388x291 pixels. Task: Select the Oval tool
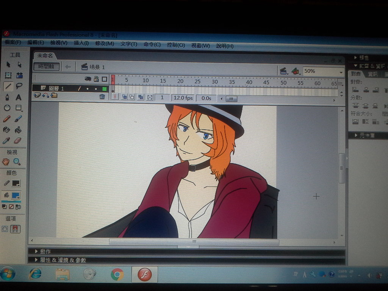tap(7, 108)
